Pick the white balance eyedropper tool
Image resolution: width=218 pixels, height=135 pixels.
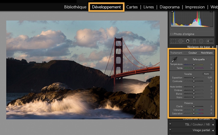point(174,60)
